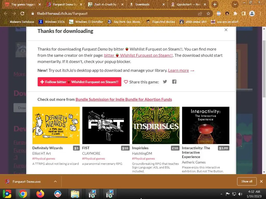Open the Interactivity cover thumbnail
Screen dimensions: 266x199
tap(206, 125)
